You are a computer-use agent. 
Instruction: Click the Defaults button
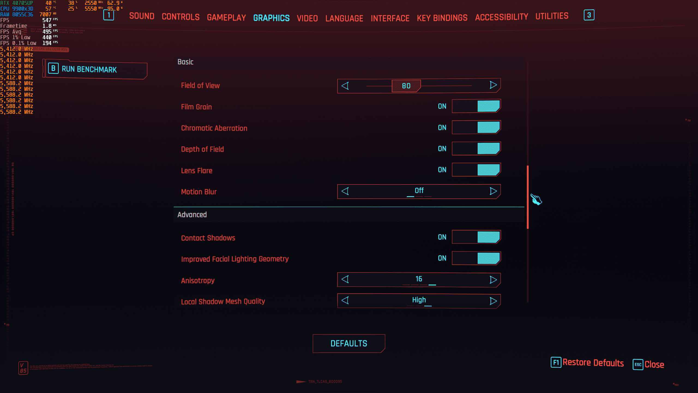click(x=349, y=343)
